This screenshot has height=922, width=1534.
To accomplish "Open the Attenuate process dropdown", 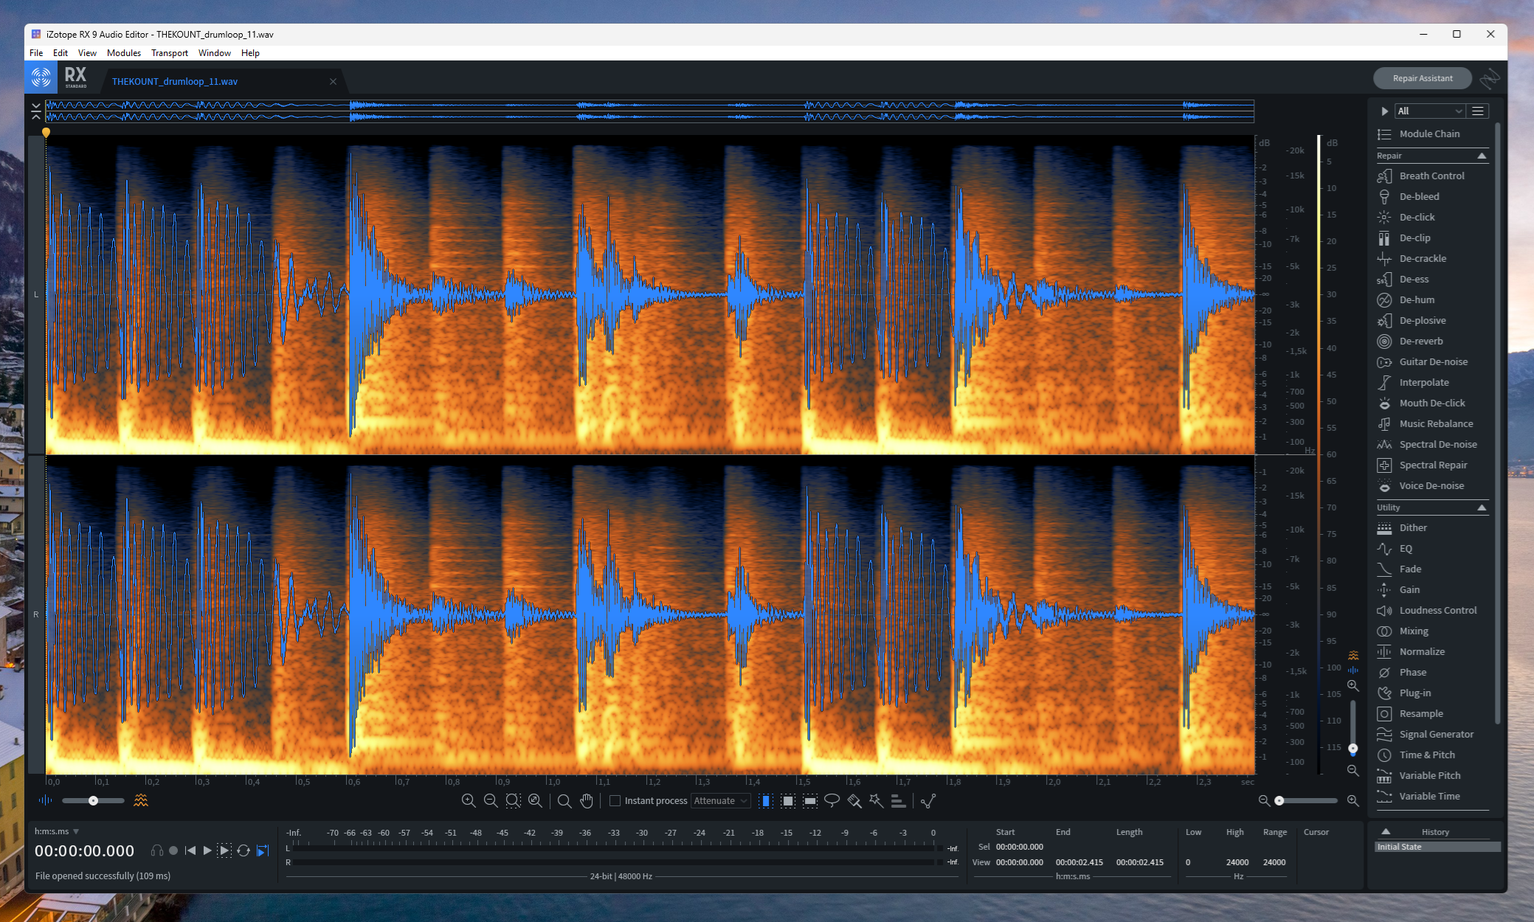I will tap(720, 800).
